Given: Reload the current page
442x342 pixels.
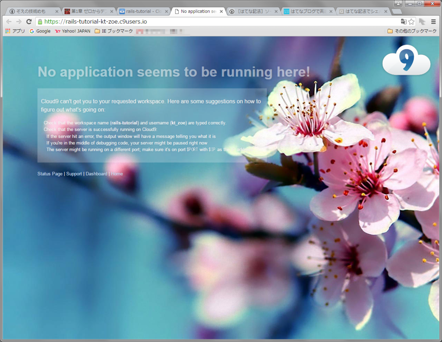Looking at the screenshot, I should pyautogui.click(x=29, y=22).
